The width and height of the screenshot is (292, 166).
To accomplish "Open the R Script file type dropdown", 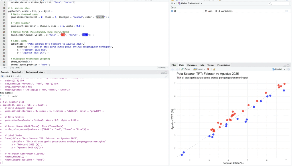I will click(163, 68).
